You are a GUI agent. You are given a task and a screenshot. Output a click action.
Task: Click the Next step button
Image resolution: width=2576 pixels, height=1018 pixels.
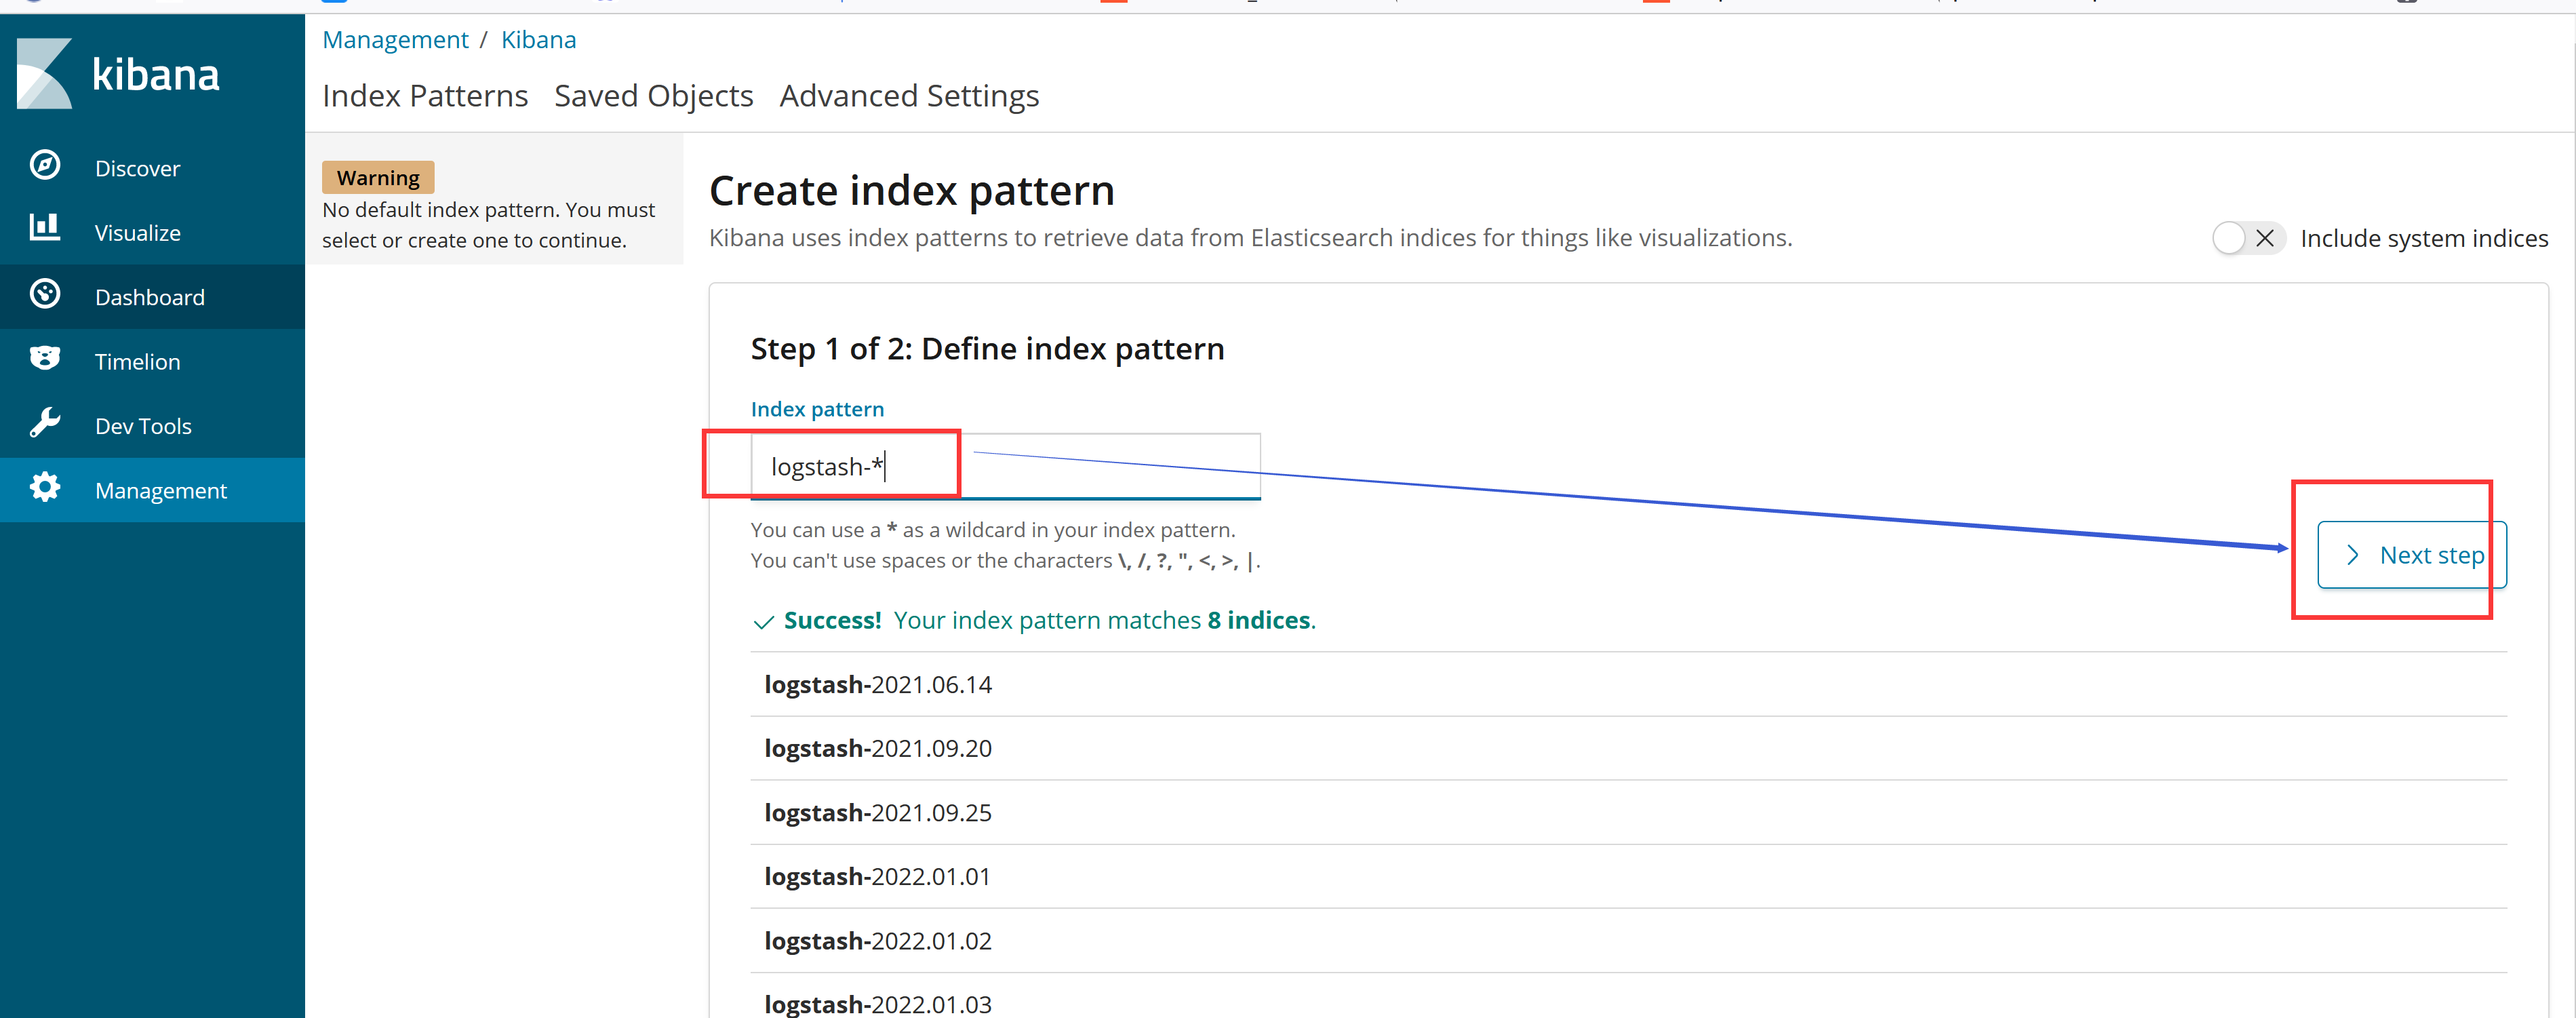2412,555
